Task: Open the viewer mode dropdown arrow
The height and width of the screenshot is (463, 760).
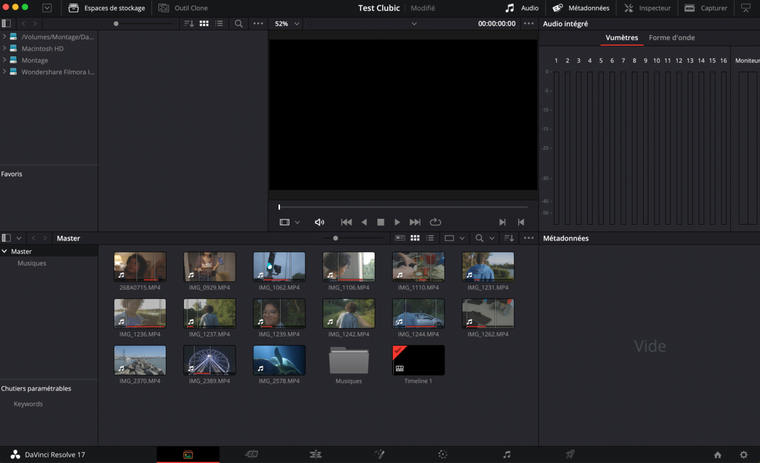Action: (298, 223)
